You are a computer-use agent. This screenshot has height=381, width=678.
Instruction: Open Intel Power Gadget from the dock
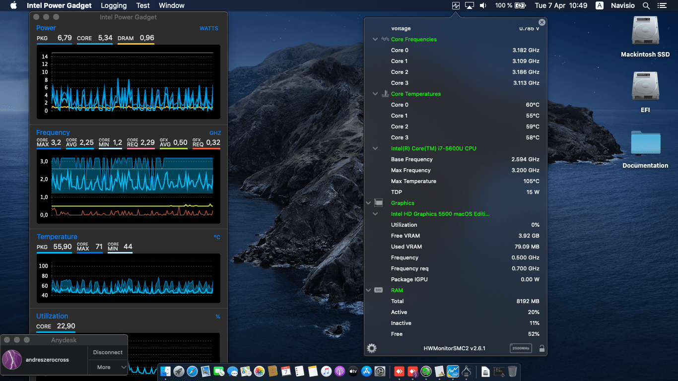pos(453,371)
